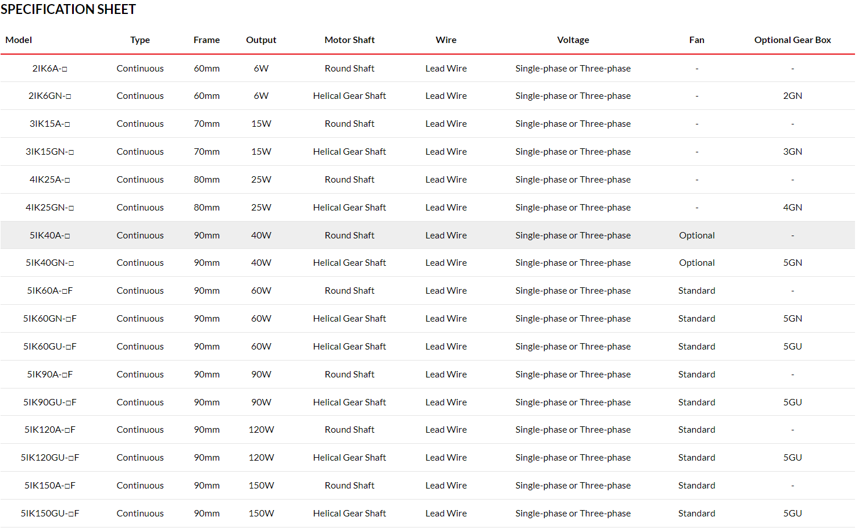The width and height of the screenshot is (862, 531).
Task: Click 5GN gear box in 5IK40GN row
Action: 793,263
